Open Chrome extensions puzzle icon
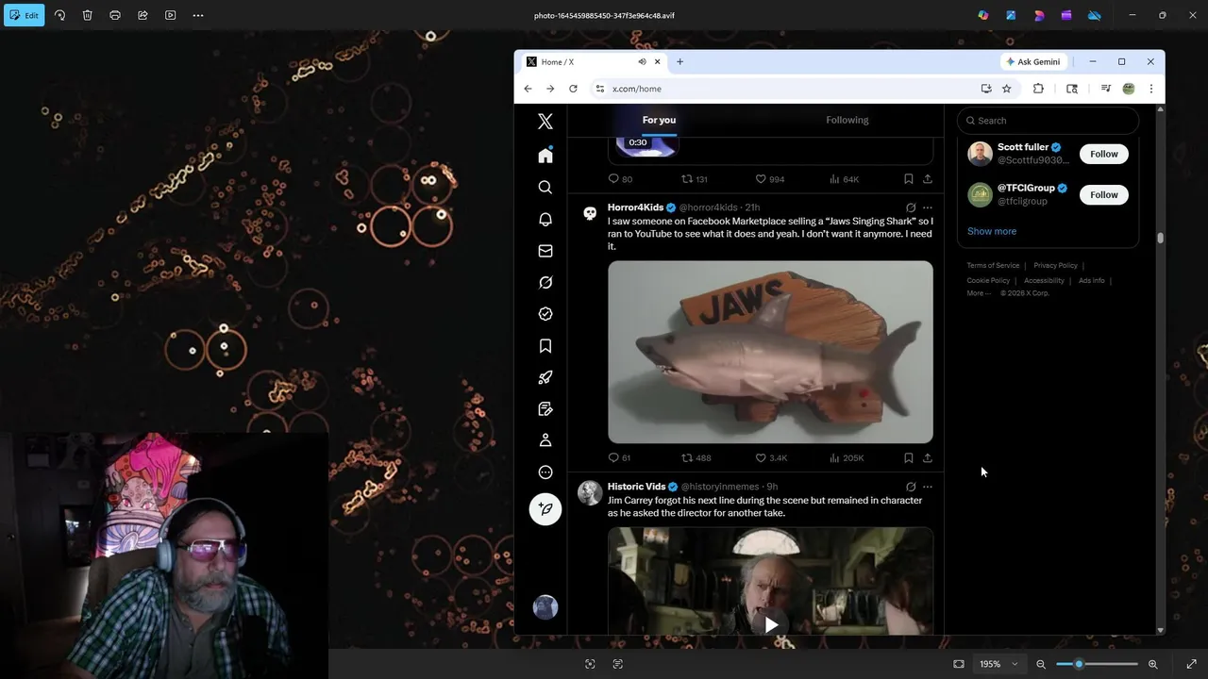Viewport: 1208px width, 679px height. click(x=1038, y=89)
